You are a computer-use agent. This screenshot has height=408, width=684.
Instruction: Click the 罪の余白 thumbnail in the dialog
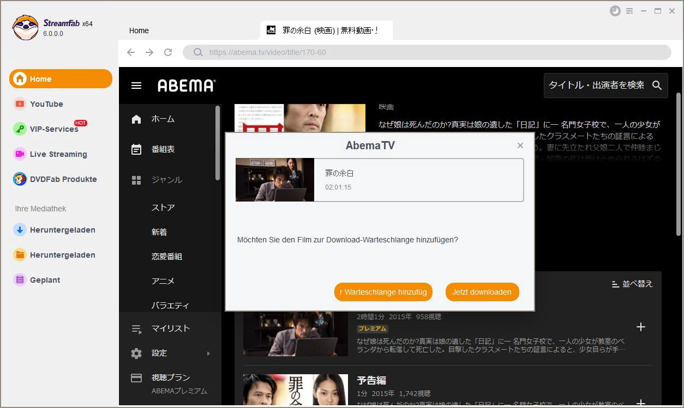tap(275, 180)
